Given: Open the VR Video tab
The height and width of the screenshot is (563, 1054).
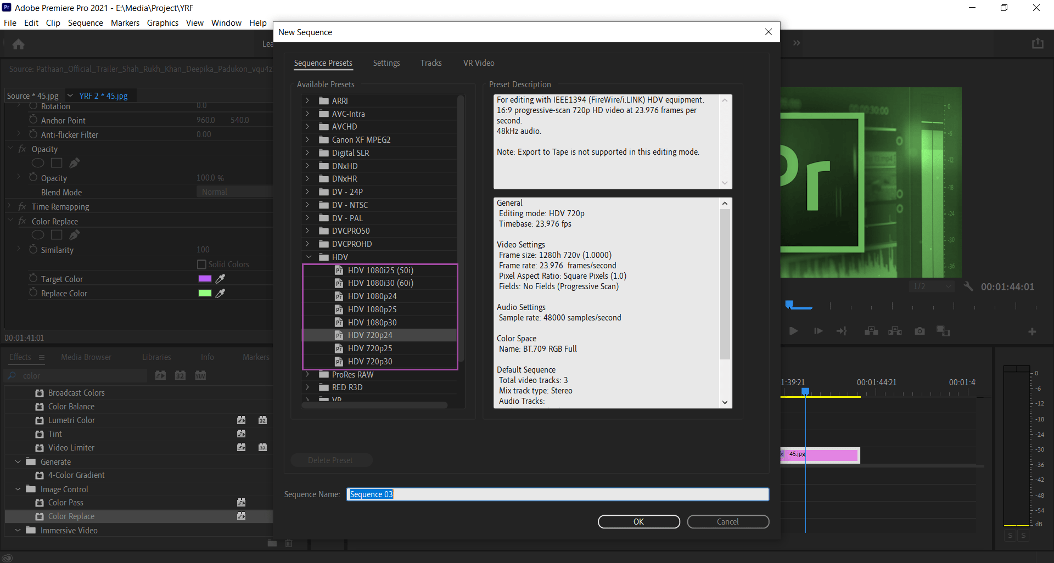Looking at the screenshot, I should (x=479, y=63).
